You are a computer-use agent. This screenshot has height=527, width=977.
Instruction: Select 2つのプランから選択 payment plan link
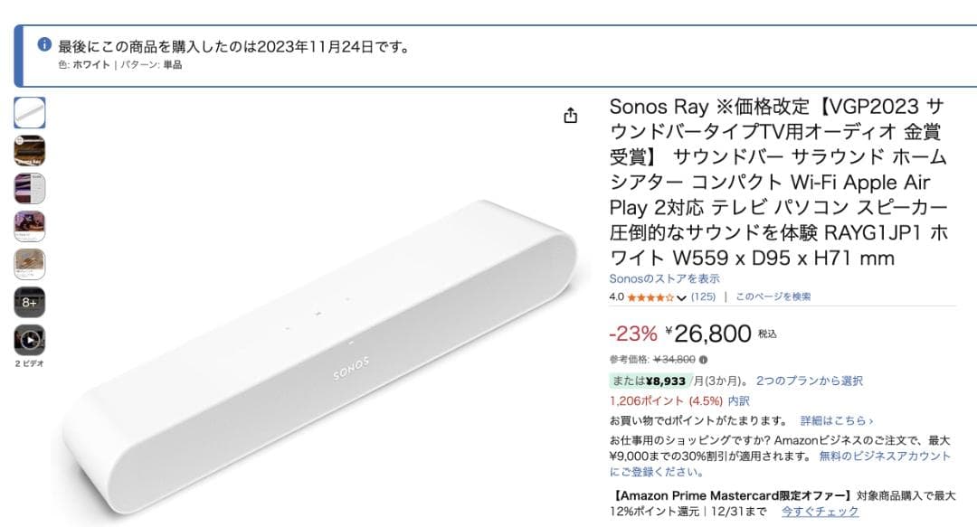pos(810,381)
